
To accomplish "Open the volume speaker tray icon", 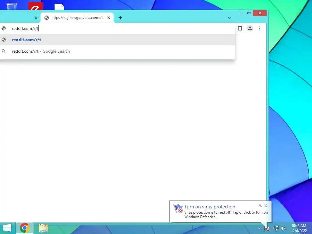I will click(x=283, y=228).
